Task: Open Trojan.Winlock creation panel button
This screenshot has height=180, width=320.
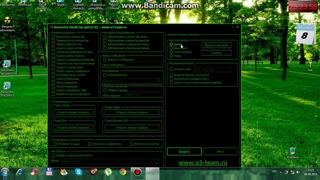Action: point(73,112)
